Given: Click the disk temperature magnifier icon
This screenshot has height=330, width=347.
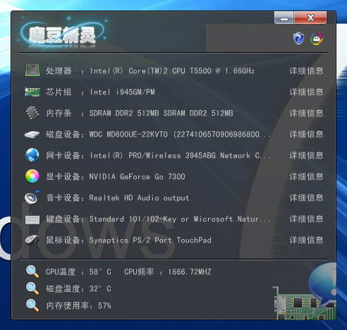Looking at the screenshot, I should (x=32, y=288).
